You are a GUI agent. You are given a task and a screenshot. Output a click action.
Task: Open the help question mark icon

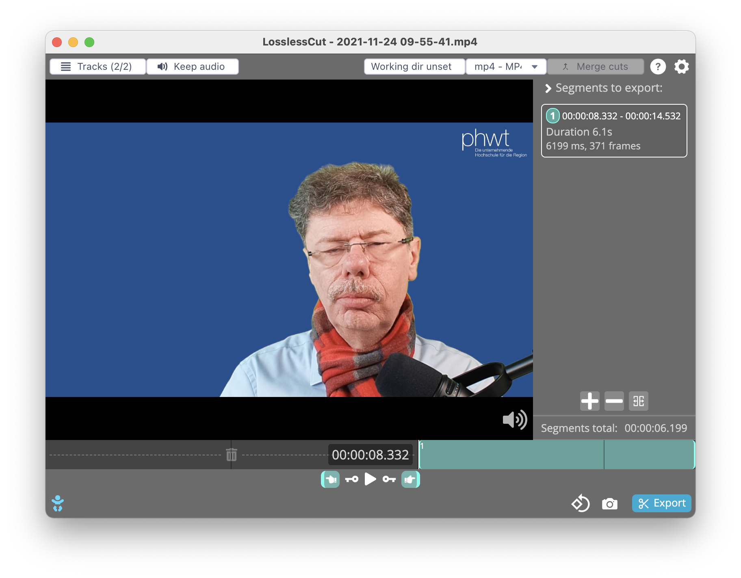tap(658, 67)
